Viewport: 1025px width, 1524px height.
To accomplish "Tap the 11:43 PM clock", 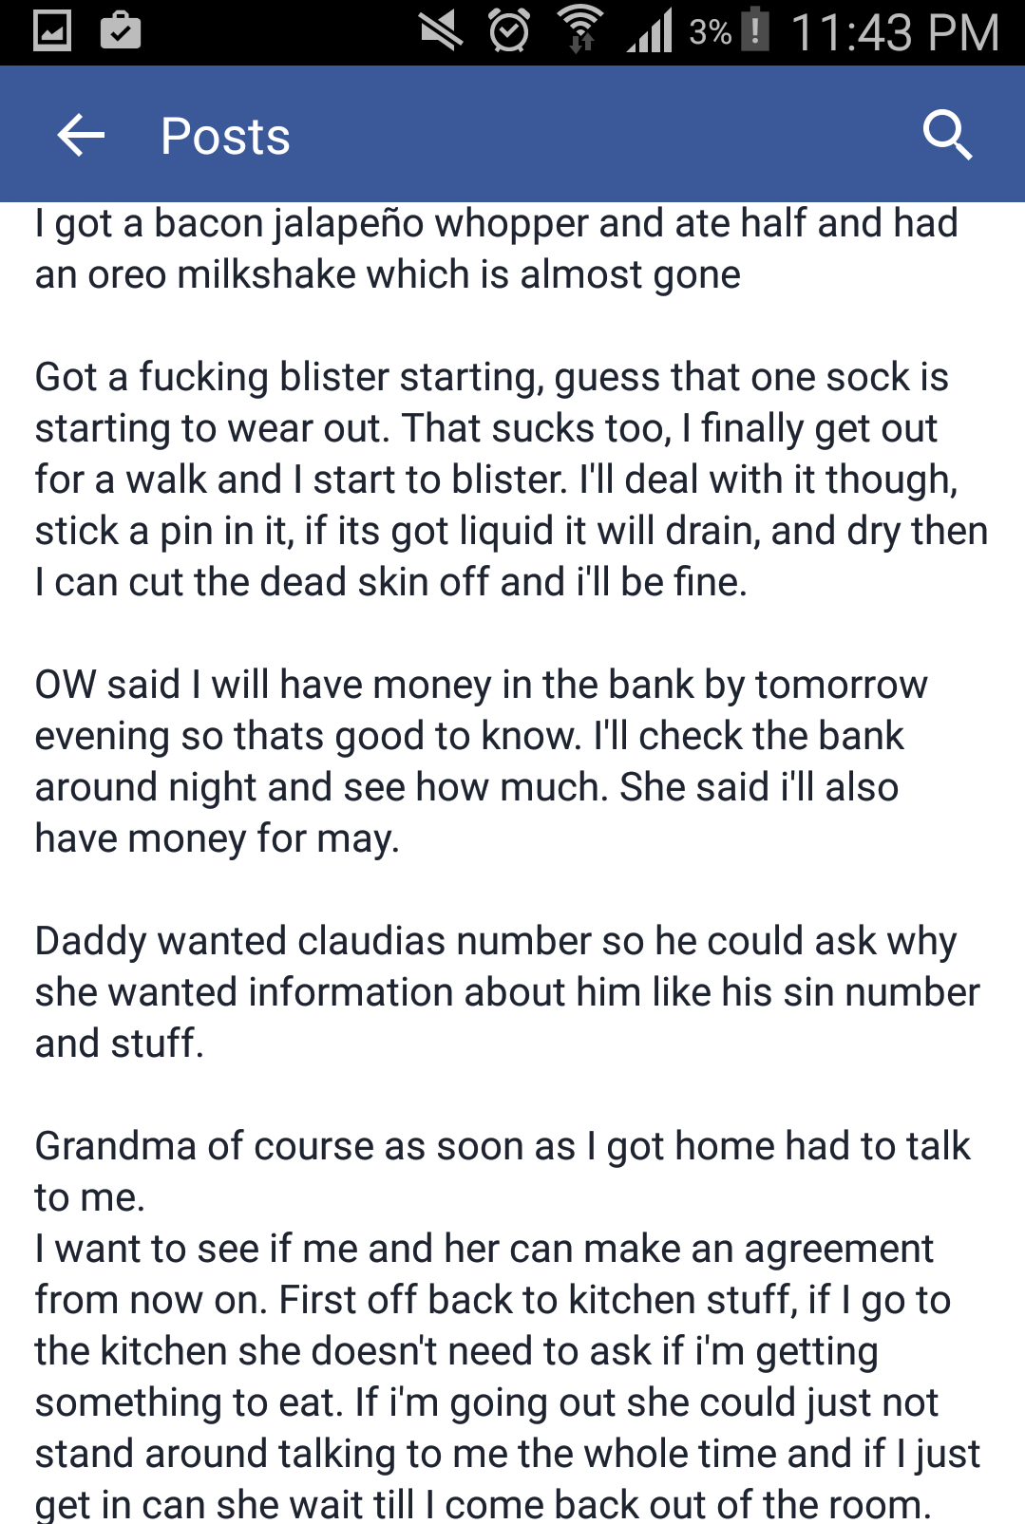I will pyautogui.click(x=895, y=32).
